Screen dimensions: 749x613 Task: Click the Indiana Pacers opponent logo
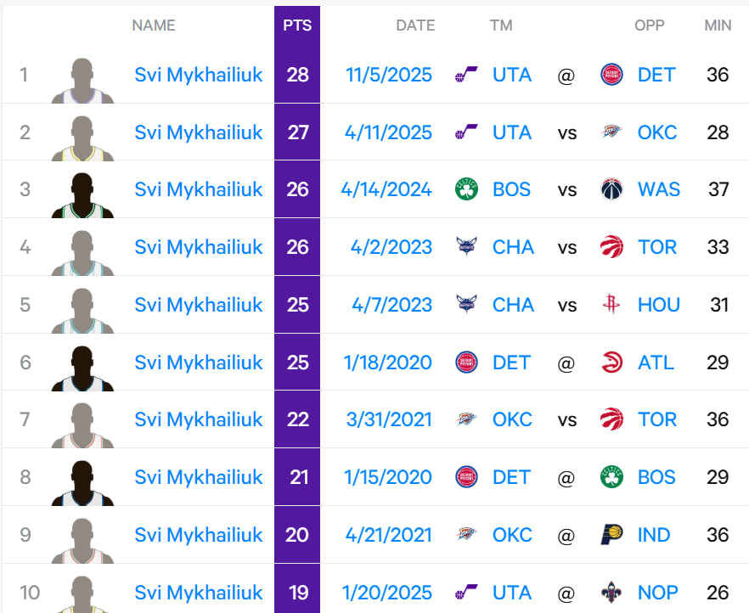click(611, 535)
